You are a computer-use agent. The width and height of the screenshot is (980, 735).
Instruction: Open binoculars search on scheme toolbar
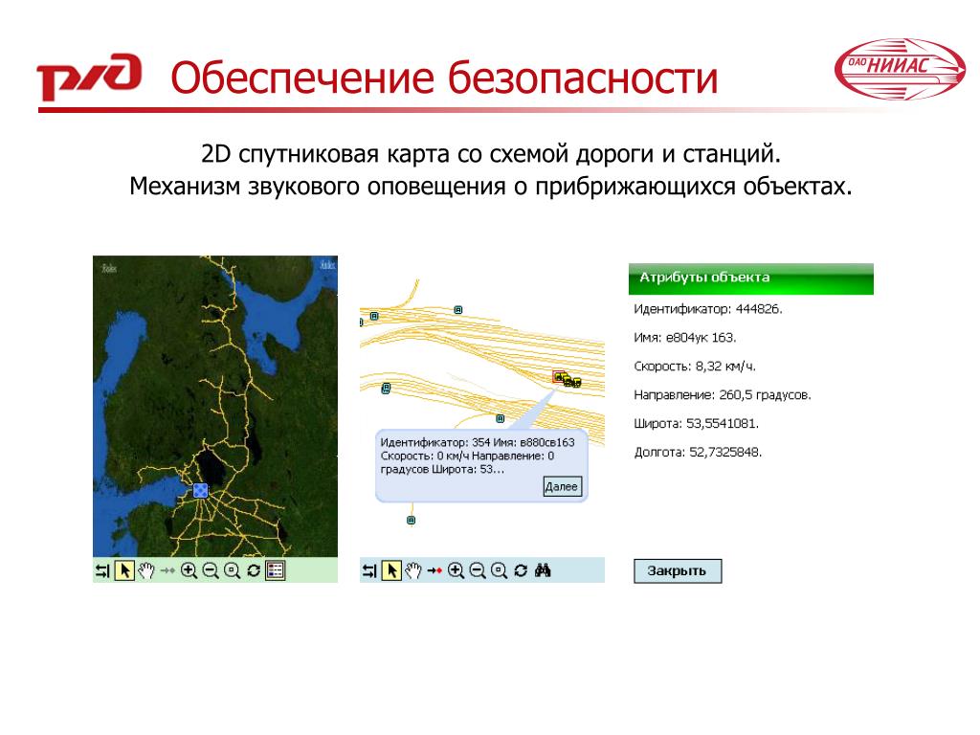pyautogui.click(x=543, y=570)
